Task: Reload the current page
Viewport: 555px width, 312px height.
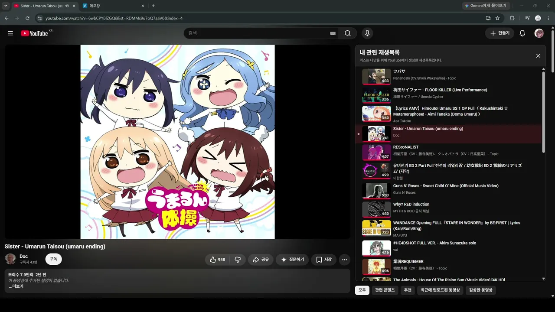Action: click(x=27, y=18)
